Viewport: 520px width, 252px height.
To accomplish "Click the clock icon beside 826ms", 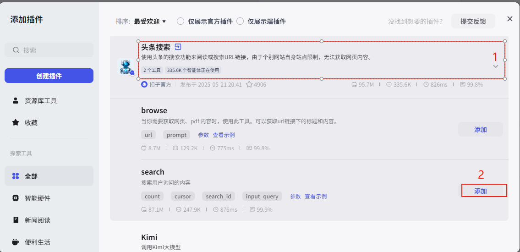I will [x=426, y=85].
